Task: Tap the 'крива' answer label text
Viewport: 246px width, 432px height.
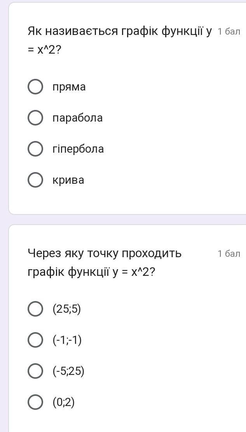Action: tap(68, 180)
